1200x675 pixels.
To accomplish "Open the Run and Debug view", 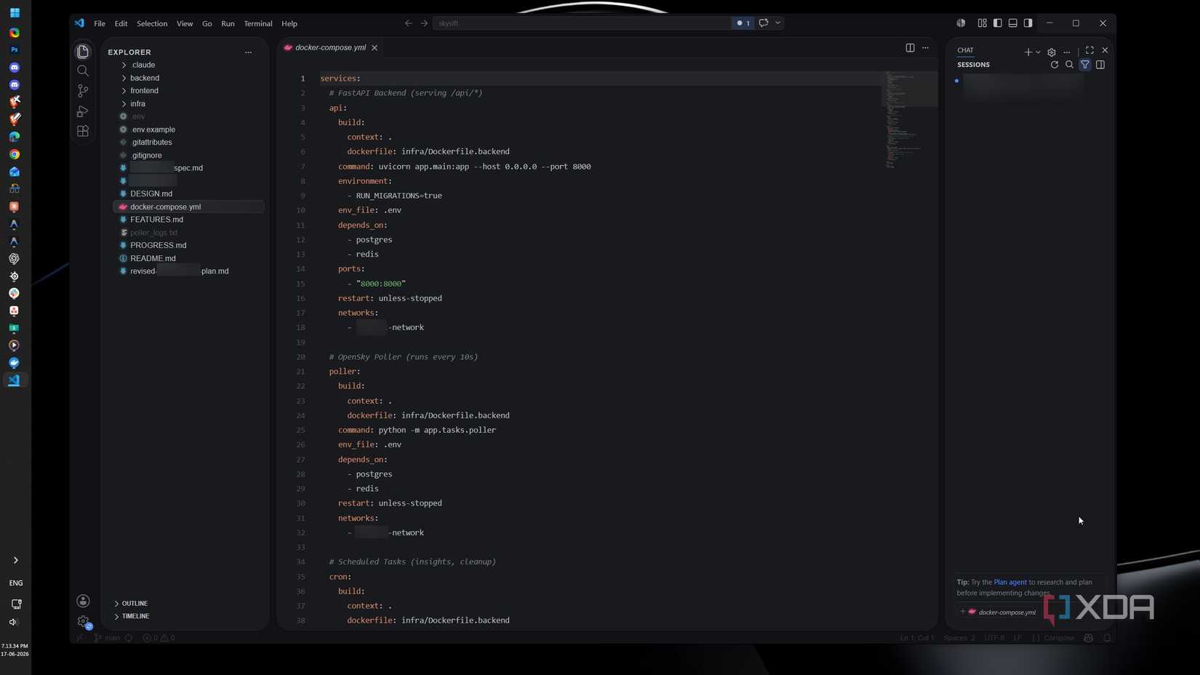I will click(83, 111).
